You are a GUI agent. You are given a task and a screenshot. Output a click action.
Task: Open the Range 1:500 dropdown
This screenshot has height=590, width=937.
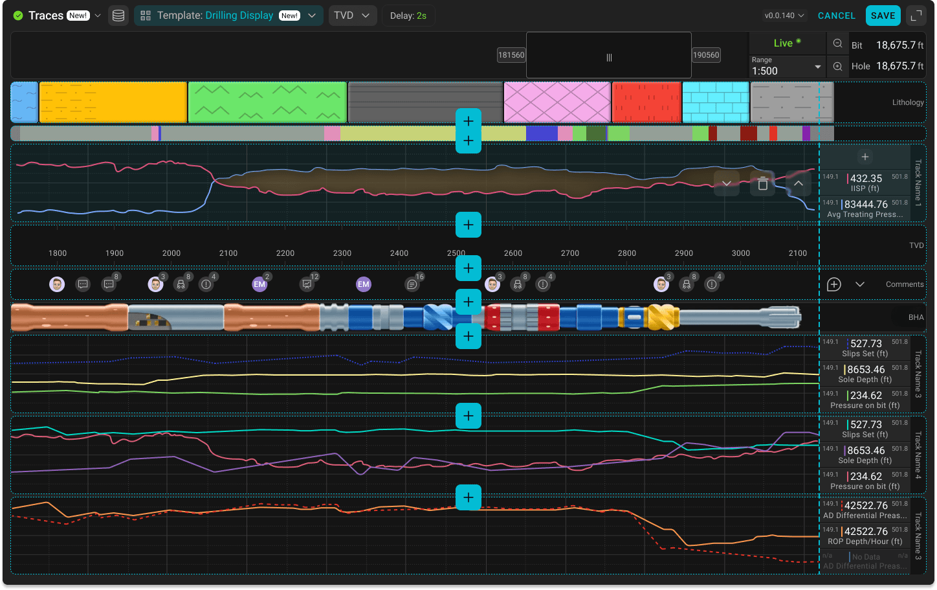coord(786,67)
